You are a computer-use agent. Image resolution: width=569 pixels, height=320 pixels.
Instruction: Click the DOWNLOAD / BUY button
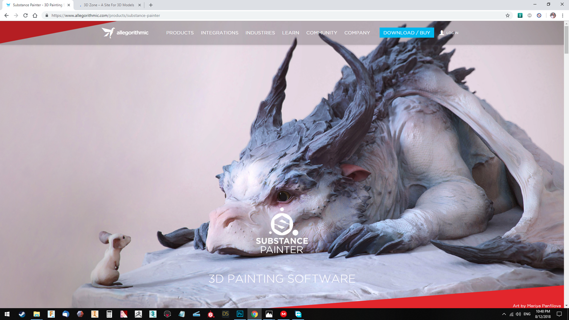coord(407,32)
